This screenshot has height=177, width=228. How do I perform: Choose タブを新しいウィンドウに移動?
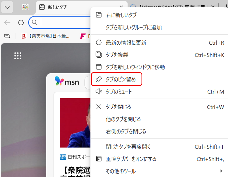click(x=135, y=67)
